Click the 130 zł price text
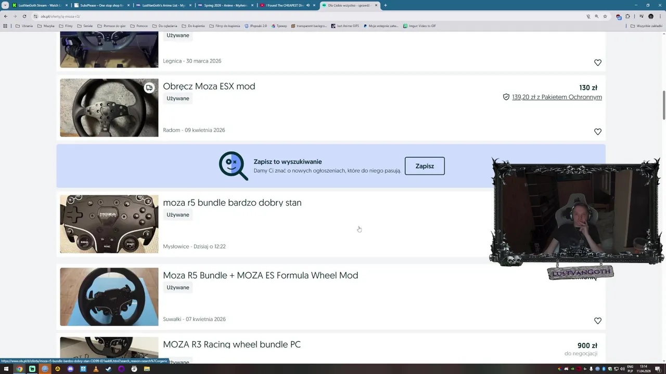The height and width of the screenshot is (374, 666). point(588,88)
